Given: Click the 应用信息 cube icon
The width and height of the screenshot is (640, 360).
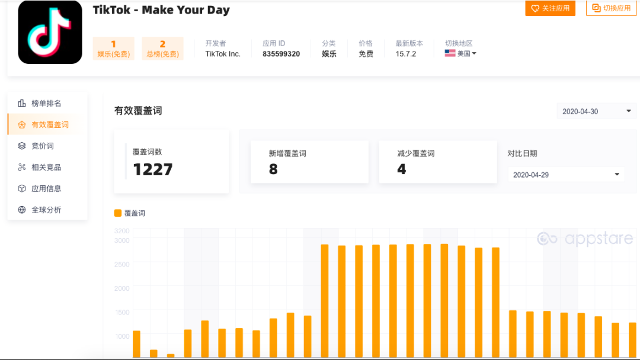Looking at the screenshot, I should click(22, 188).
